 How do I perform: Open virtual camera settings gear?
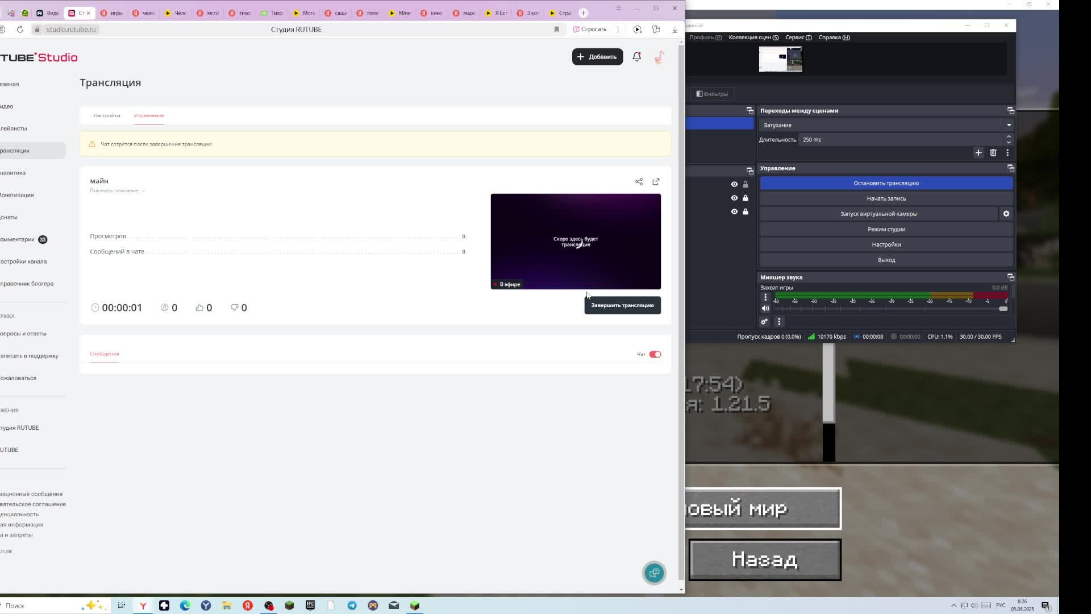(x=1006, y=214)
